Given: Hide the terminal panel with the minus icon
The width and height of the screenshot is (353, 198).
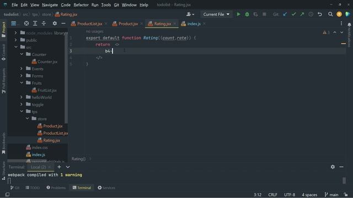Looking at the screenshot, I should (x=341, y=167).
